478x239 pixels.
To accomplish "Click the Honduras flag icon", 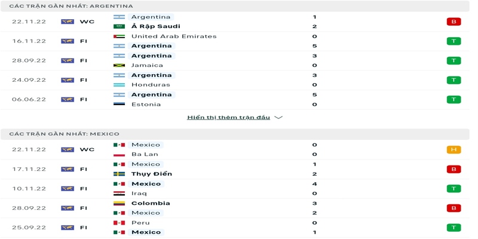I will 119,85.
